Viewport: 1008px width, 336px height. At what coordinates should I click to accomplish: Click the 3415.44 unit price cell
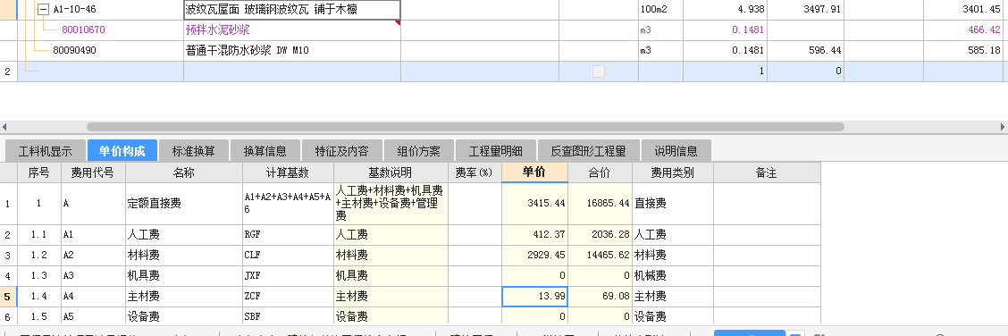coord(534,204)
